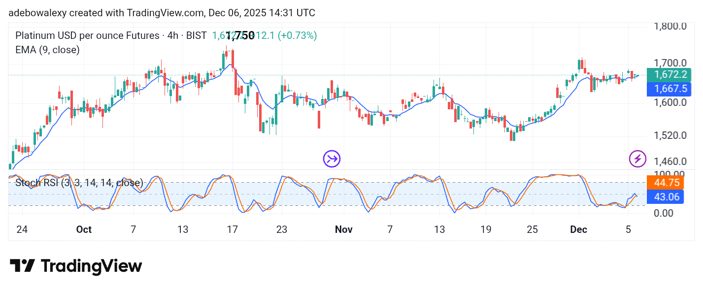Viewport: 703px width, 291px height.
Task: Click the adebowalexy attribution header text
Action: (162, 13)
